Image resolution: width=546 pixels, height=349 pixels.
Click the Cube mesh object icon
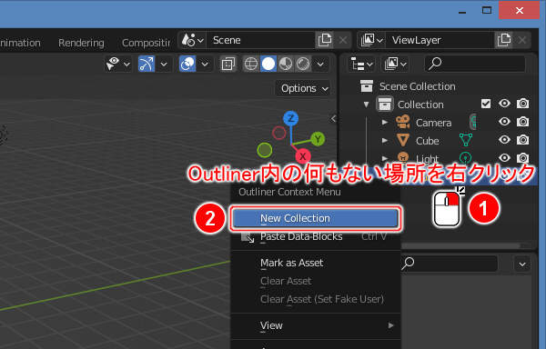(403, 140)
